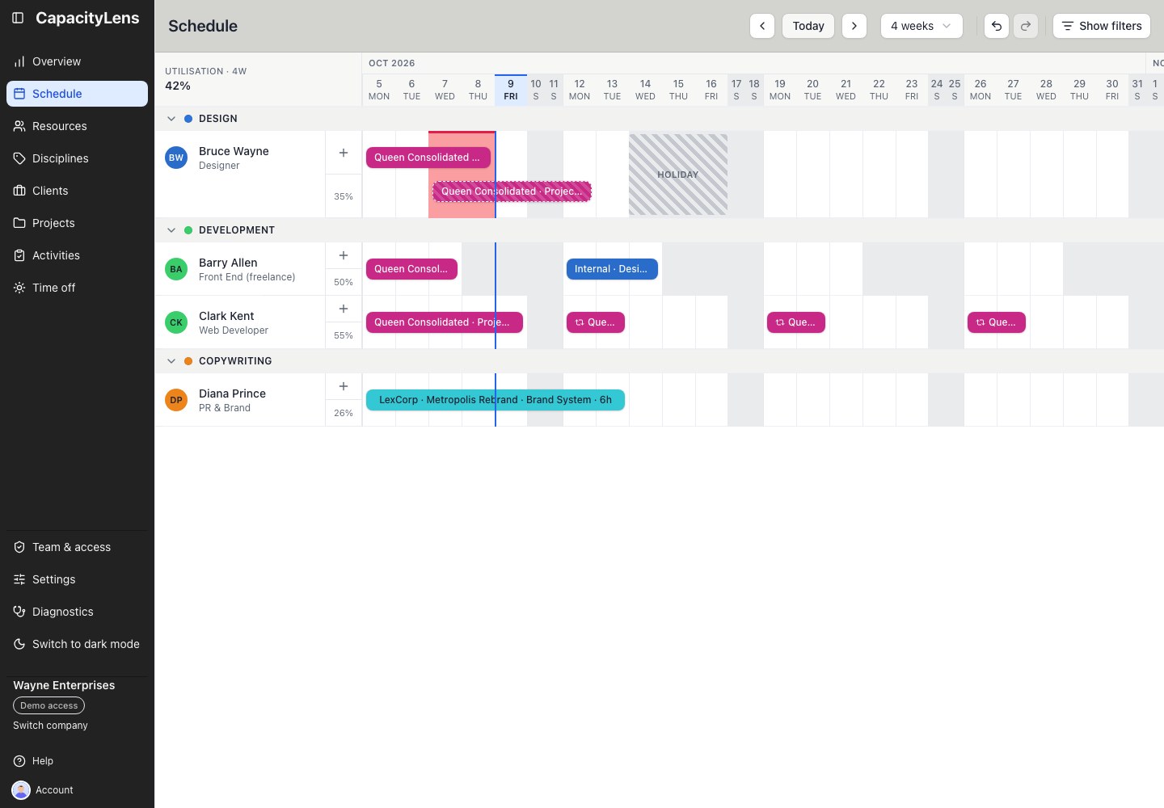Screen dimensions: 1164x808
Task: Open the Activities page
Action: [x=77, y=255]
